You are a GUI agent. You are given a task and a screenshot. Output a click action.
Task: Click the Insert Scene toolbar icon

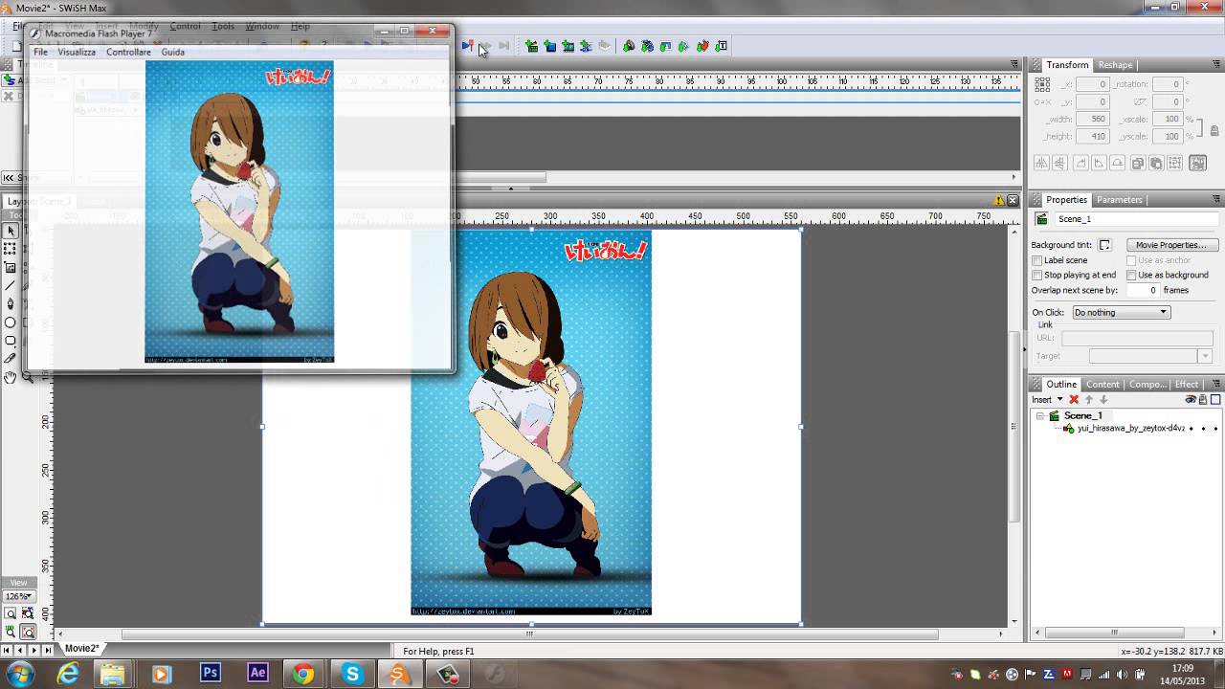pos(531,46)
